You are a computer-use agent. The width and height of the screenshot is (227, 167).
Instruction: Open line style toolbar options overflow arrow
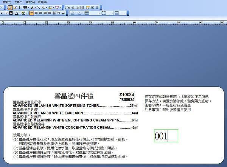[128, 13]
